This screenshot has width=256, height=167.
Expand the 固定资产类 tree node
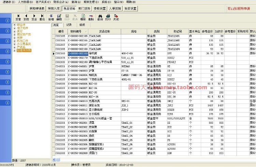pyautogui.click(x=15, y=34)
